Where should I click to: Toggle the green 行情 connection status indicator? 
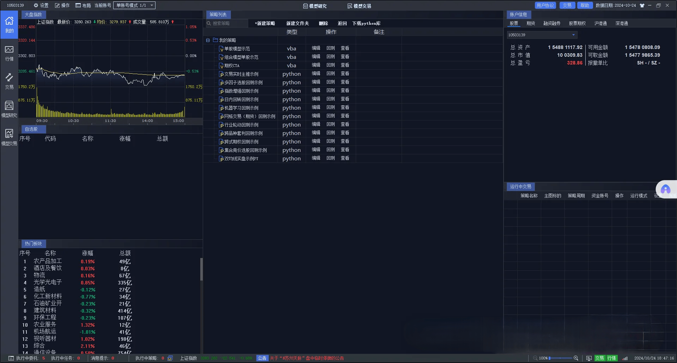(x=612, y=358)
